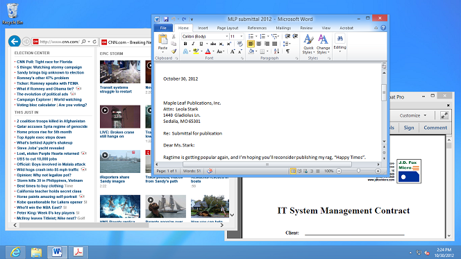Select Print Layout view in the status bar

coord(293,171)
